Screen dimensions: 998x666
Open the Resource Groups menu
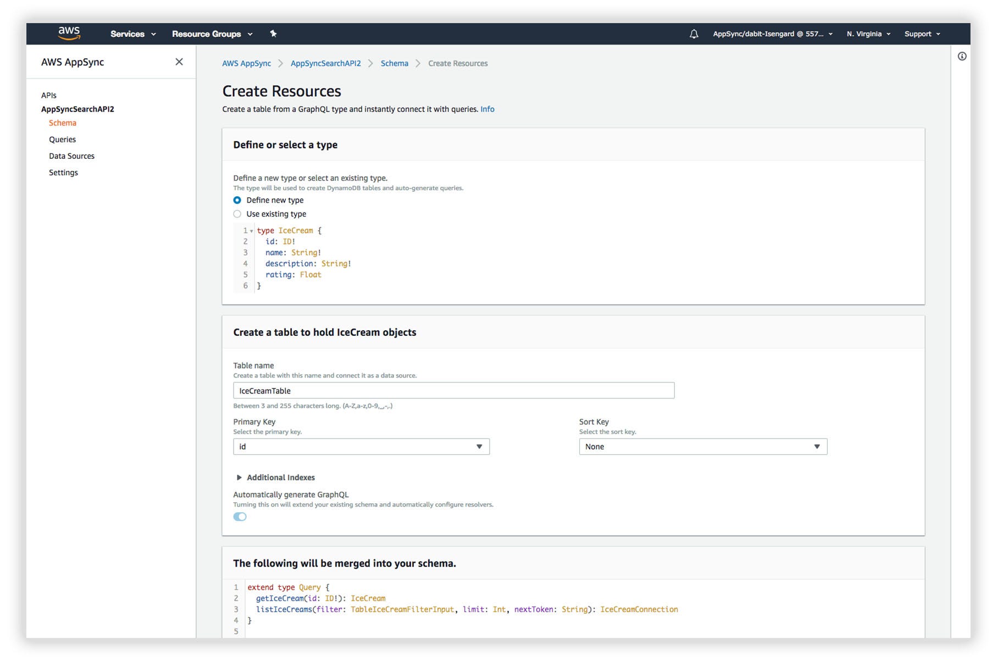212,34
